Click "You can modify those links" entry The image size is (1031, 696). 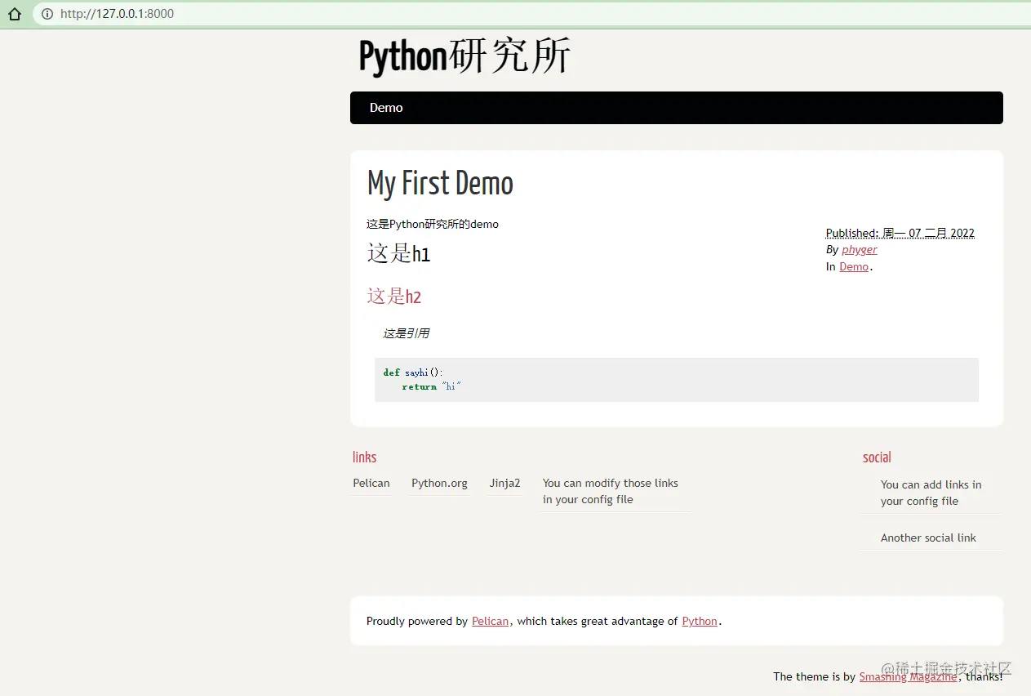tap(611, 491)
